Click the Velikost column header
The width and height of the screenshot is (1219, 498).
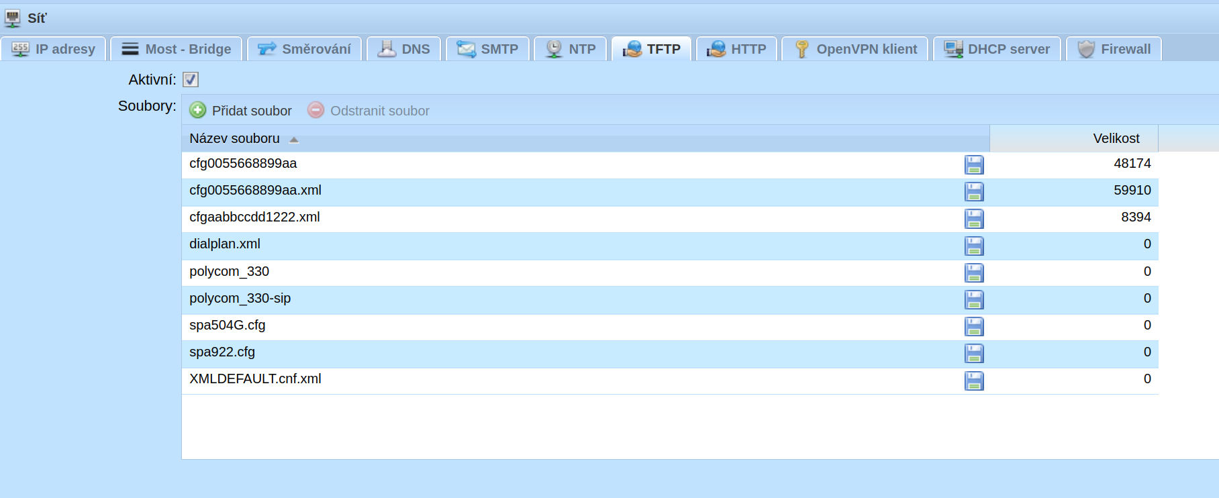point(1074,138)
